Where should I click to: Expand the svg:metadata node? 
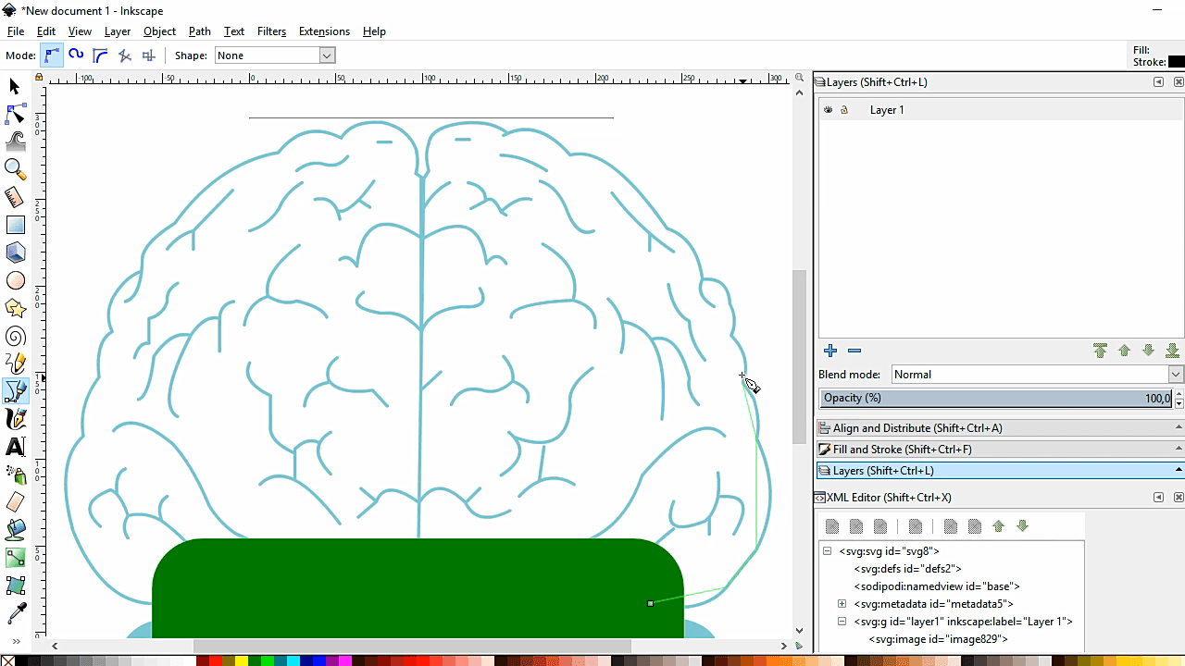(842, 603)
